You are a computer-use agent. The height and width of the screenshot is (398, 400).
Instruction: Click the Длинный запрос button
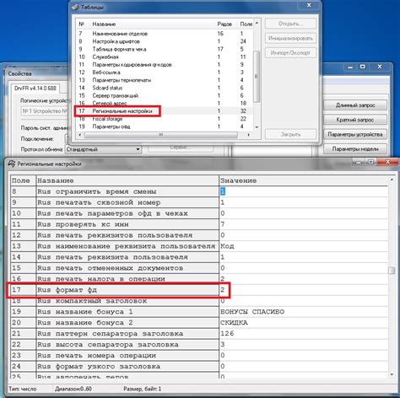coord(355,105)
